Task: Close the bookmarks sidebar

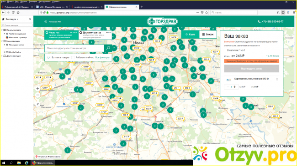Action: [30, 19]
